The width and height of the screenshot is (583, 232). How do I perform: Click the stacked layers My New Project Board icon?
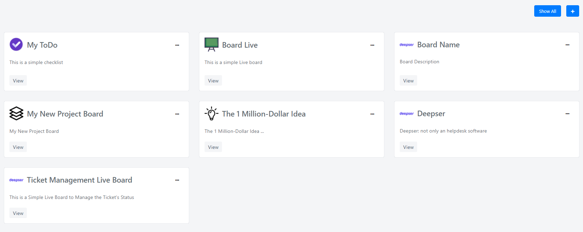tap(16, 113)
